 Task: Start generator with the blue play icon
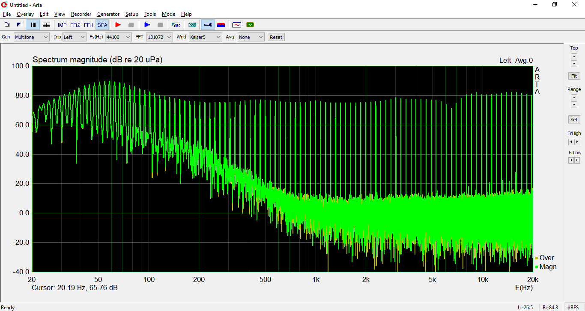pyautogui.click(x=147, y=25)
